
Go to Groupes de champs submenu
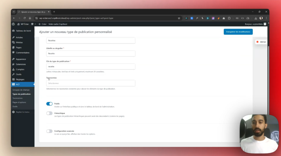(21, 90)
